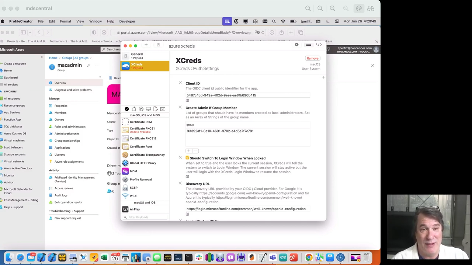Switch to code view with the </> icon
Viewport: 472px width, 265px height.
pos(318,45)
